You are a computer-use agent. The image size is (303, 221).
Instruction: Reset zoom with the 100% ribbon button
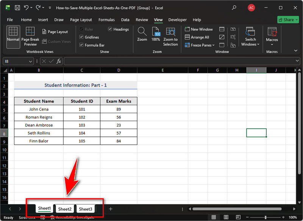click(x=156, y=34)
